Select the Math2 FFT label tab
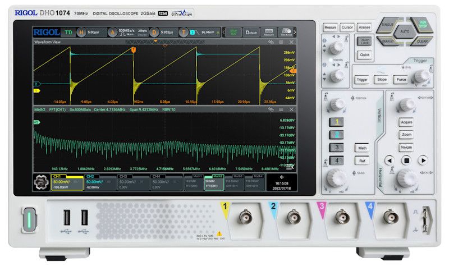 [x=210, y=183]
